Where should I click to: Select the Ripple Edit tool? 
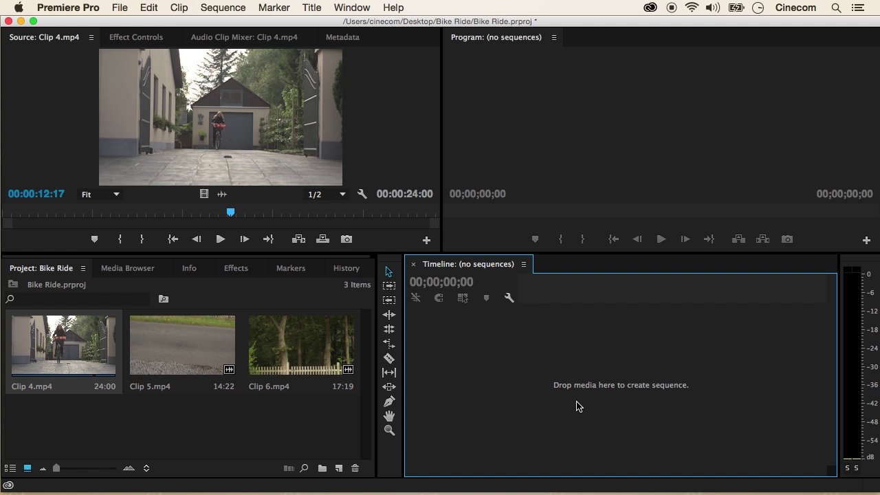point(389,314)
